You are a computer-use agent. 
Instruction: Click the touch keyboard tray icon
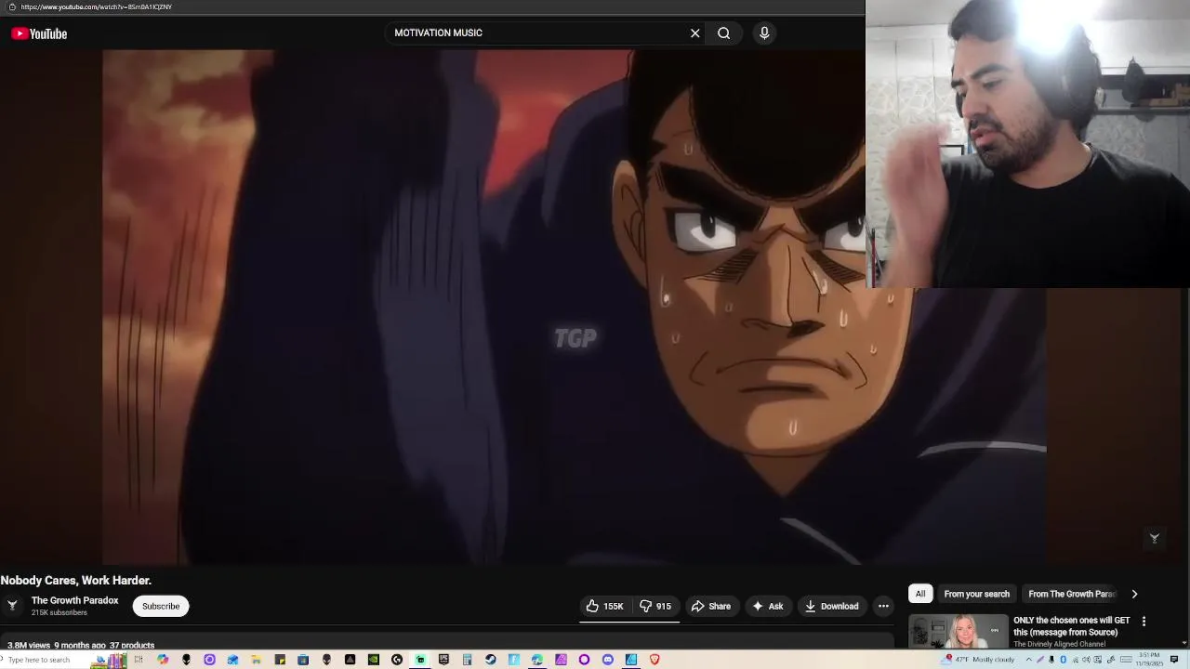1126,660
